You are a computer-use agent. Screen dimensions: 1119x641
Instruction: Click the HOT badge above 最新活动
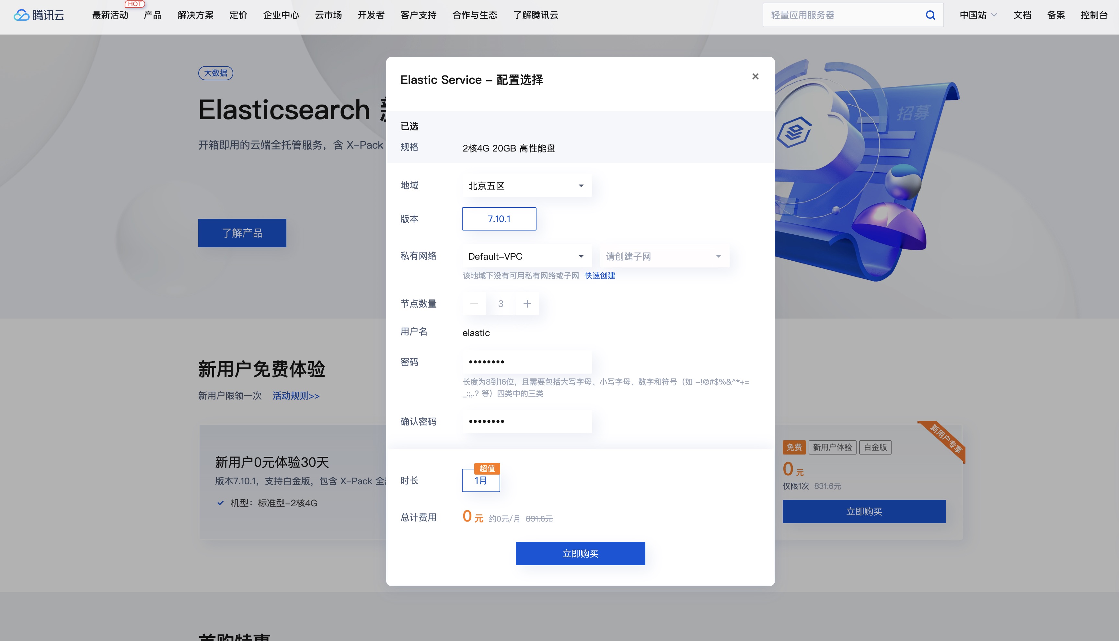tap(135, 4)
